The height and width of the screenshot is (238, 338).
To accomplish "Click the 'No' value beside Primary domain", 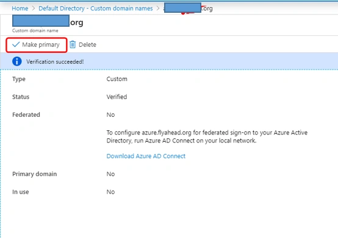I will click(x=110, y=174).
